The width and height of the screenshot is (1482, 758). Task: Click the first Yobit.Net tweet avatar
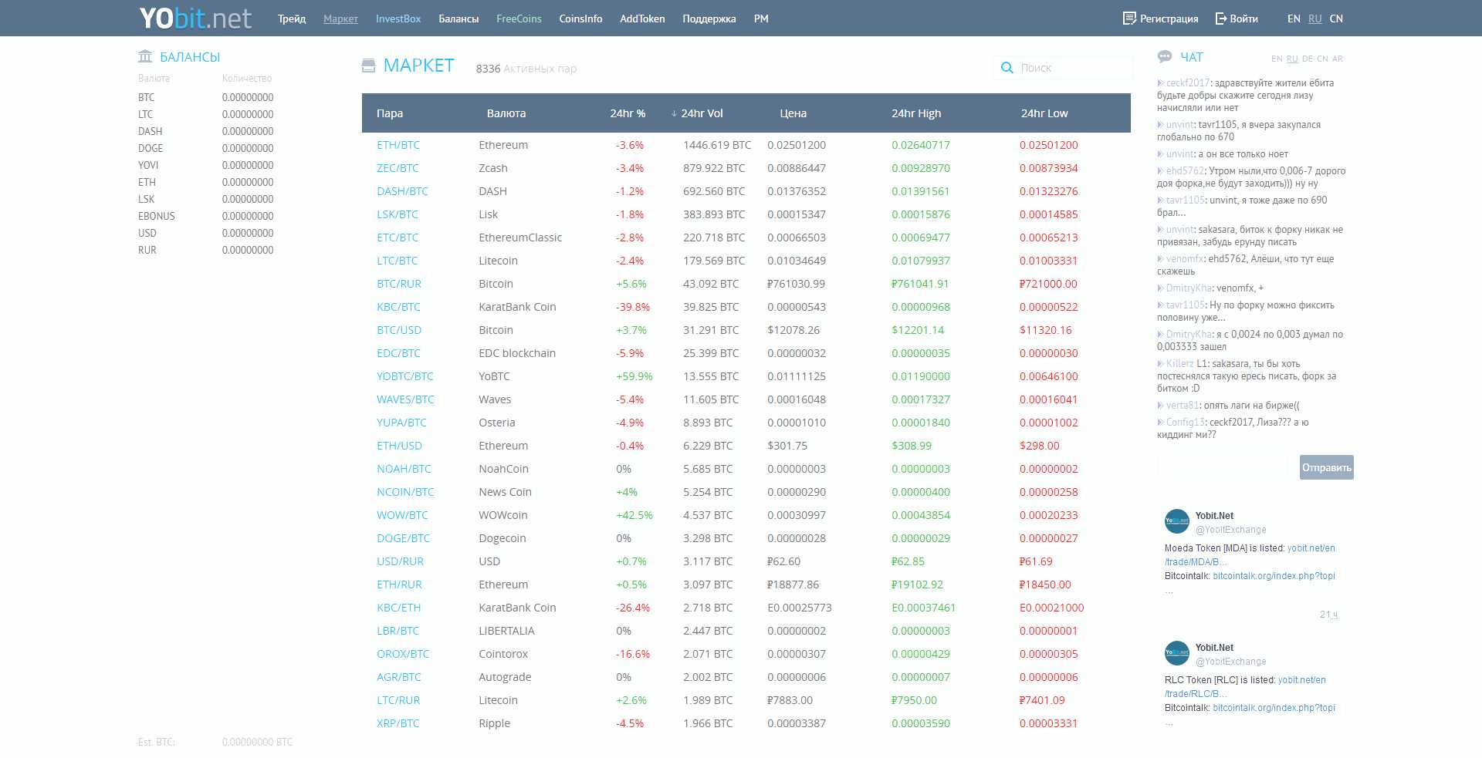1177,521
